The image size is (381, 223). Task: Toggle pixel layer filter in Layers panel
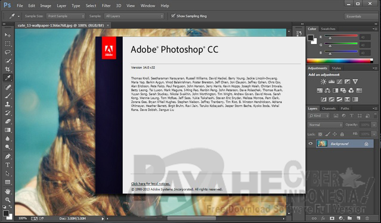336,116
